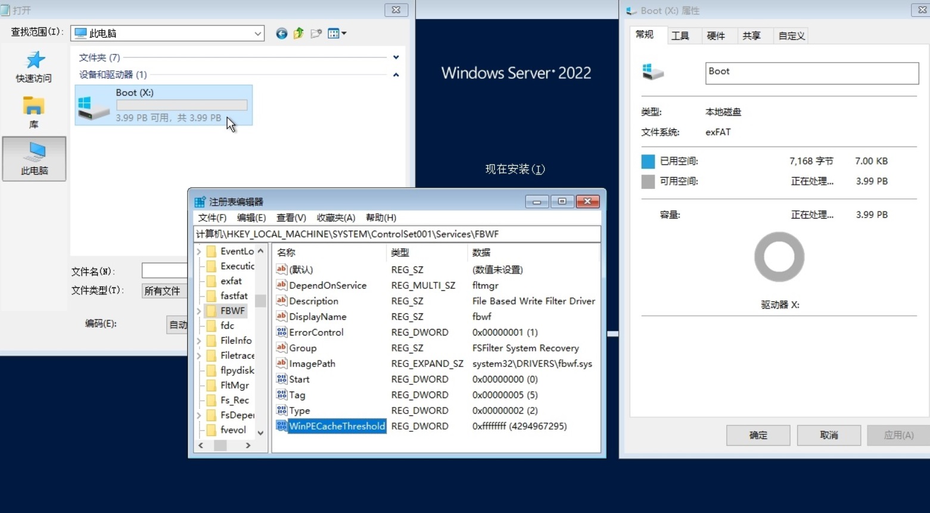930x513 pixels.
Task: Sort registry values by the 名称 column
Action: [329, 253]
